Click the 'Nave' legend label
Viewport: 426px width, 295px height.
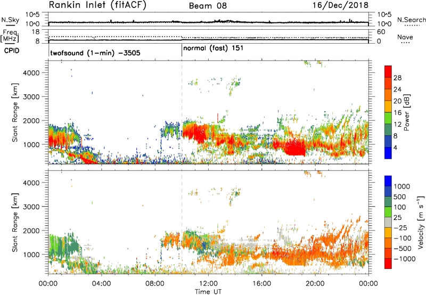click(405, 37)
